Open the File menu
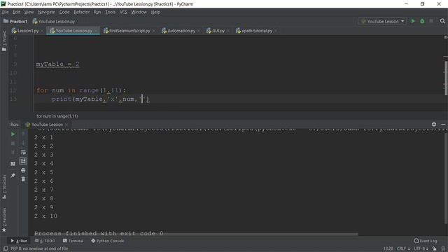 click(5, 12)
